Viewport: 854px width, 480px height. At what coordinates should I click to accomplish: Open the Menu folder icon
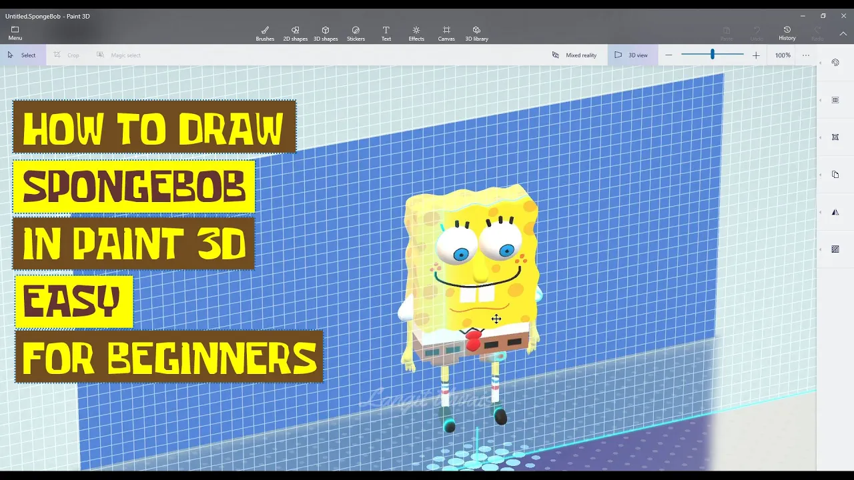15,33
